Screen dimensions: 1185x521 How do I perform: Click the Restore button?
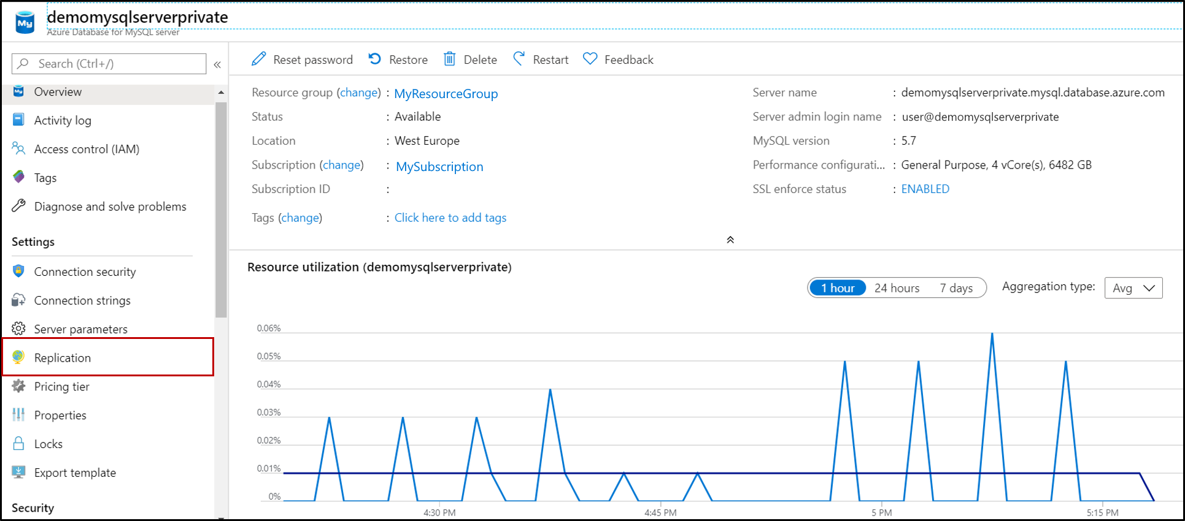pyautogui.click(x=398, y=59)
